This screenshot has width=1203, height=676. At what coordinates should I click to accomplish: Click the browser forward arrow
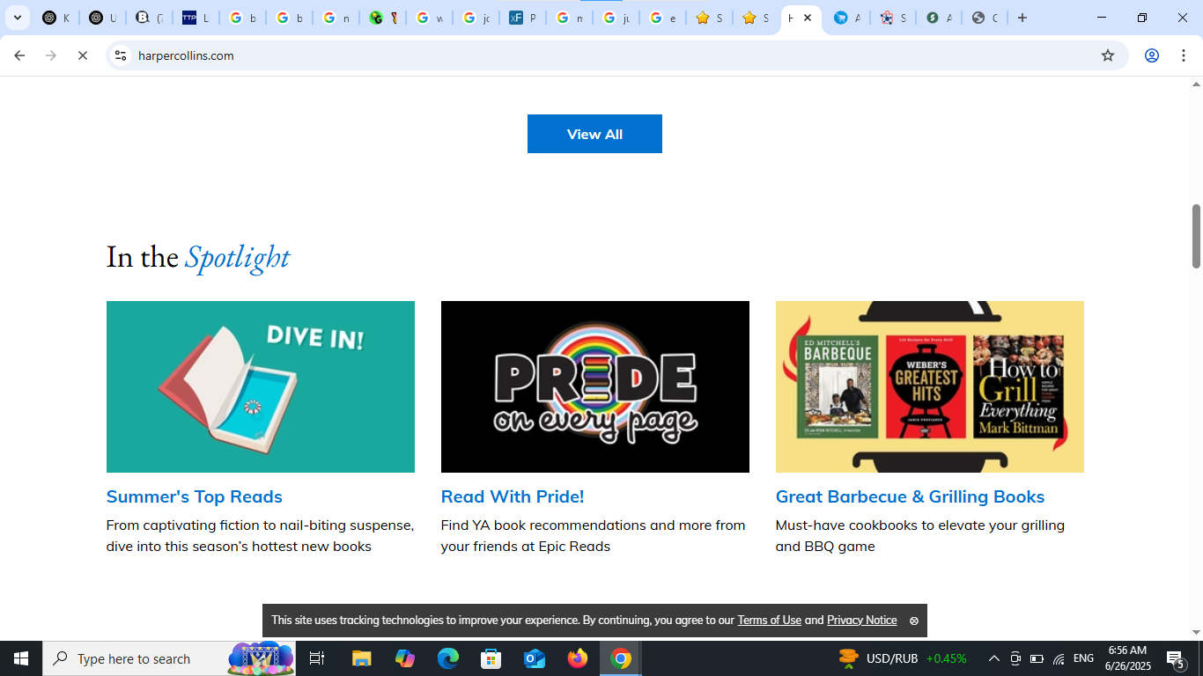click(x=51, y=55)
